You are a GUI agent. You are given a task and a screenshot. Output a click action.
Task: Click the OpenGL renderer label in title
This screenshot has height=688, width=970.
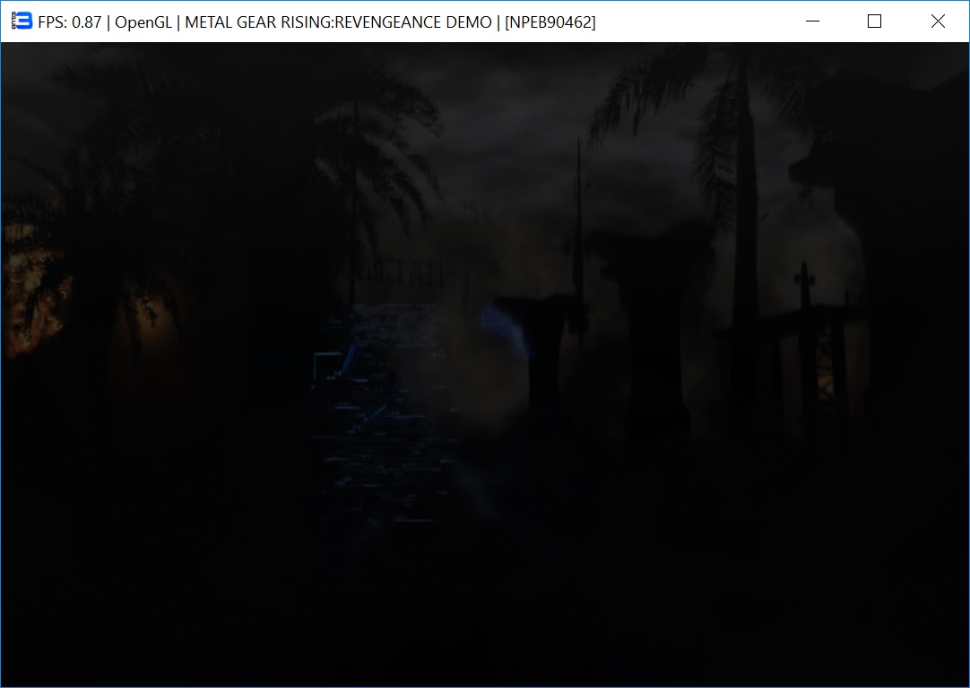143,22
